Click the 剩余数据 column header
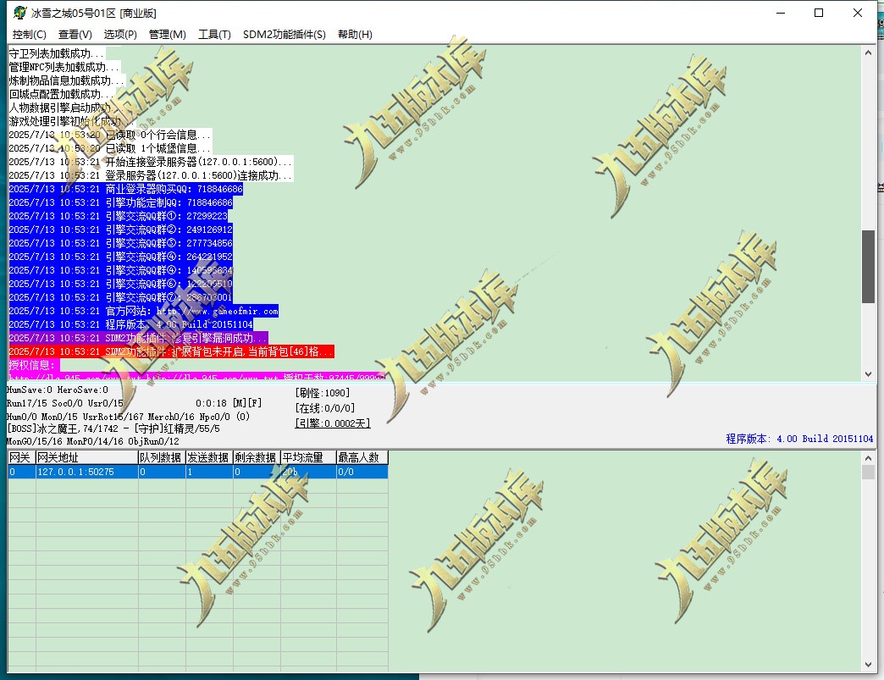 pyautogui.click(x=257, y=457)
